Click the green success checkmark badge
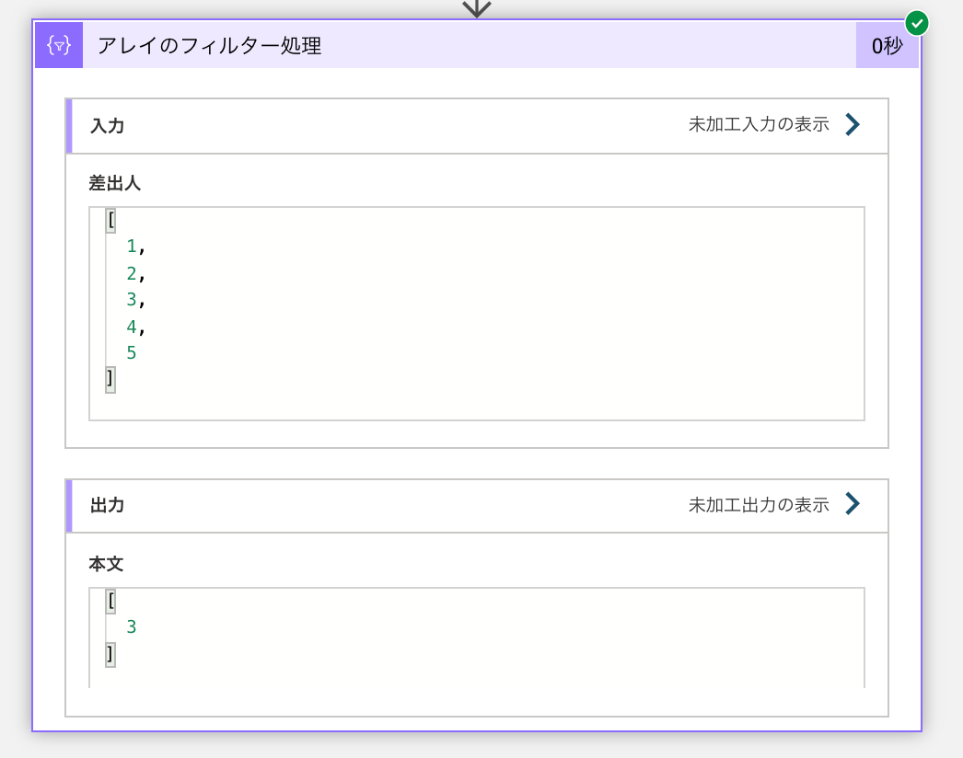 point(917,24)
